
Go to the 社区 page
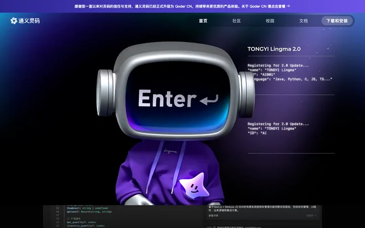coord(237,21)
